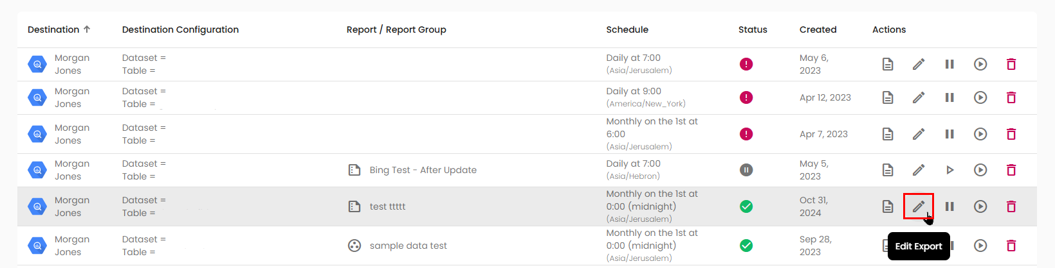Resume the paused Bing Test export
Screen dimensions: 1055x268
click(949, 170)
